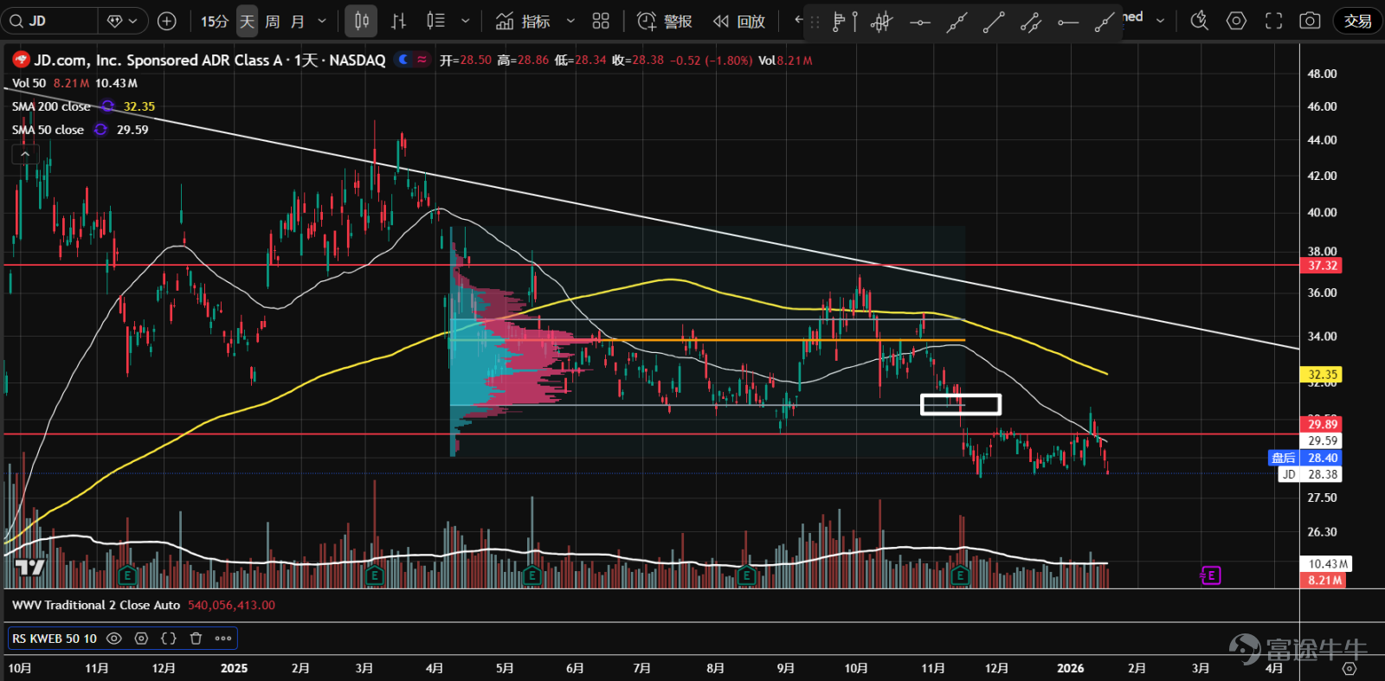
Task: Hide the RS KWEB indicator via eye
Action: tap(114, 639)
